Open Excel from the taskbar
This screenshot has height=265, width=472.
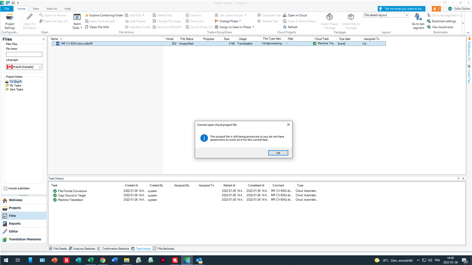pyautogui.click(x=90, y=260)
